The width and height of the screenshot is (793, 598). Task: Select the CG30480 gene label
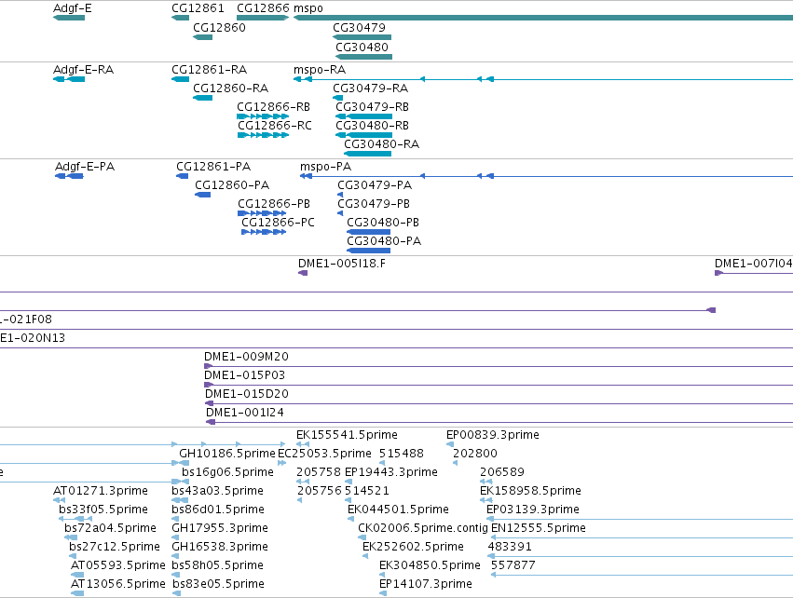pos(362,47)
